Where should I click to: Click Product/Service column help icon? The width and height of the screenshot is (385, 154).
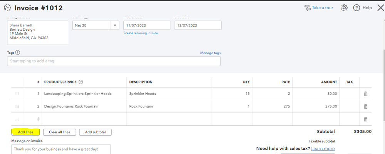click(x=81, y=82)
